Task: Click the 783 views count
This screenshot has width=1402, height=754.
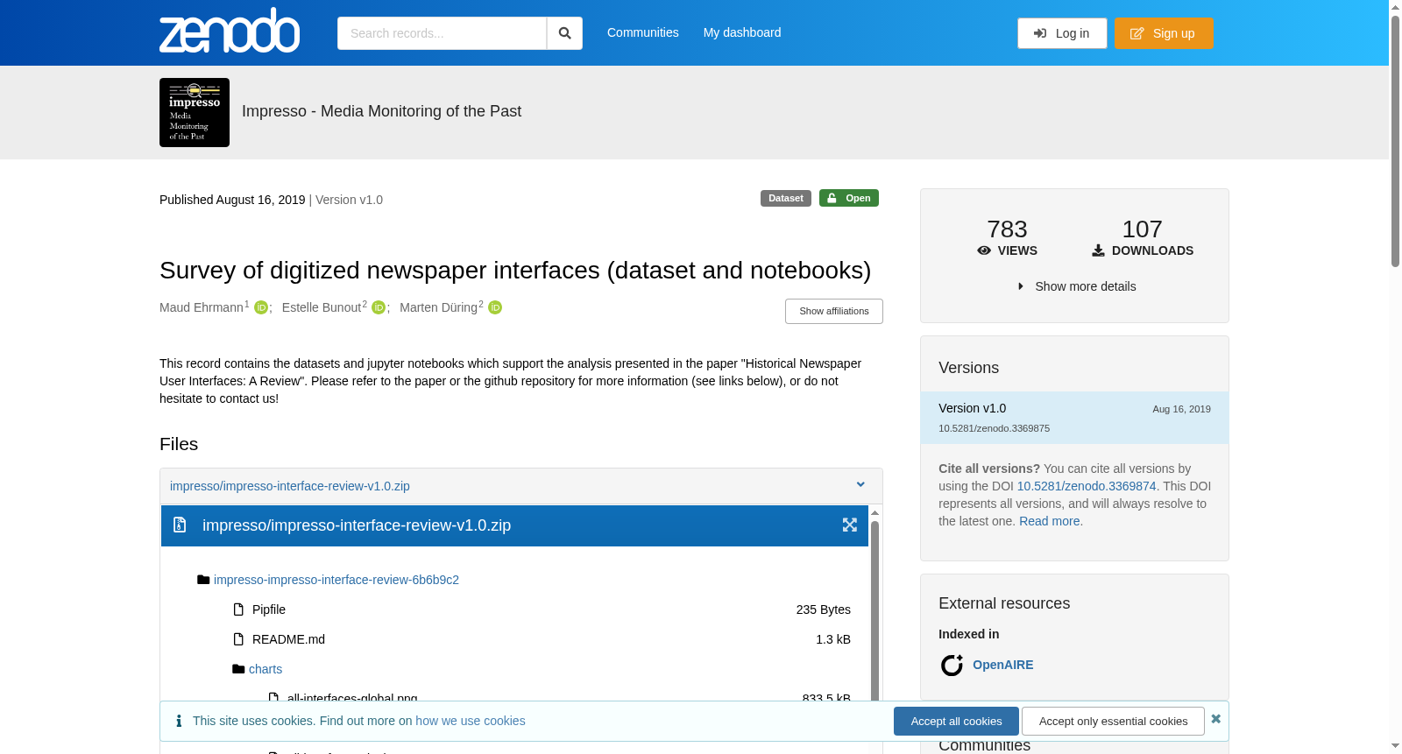Action: coord(1007,229)
